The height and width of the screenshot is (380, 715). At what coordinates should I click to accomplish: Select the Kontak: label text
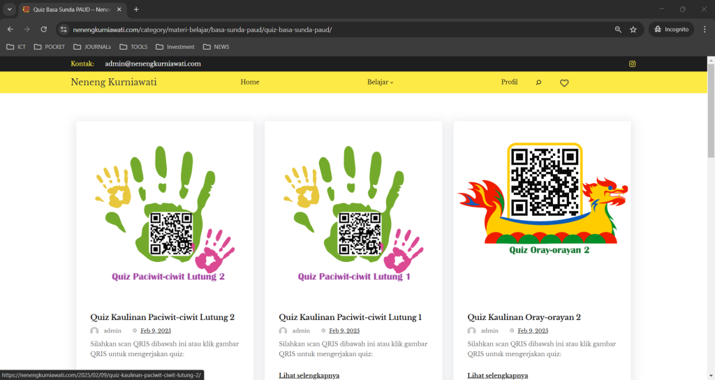tap(82, 64)
